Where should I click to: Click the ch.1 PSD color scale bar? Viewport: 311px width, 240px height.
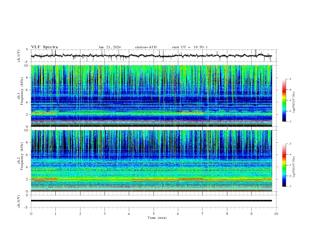click(284, 100)
